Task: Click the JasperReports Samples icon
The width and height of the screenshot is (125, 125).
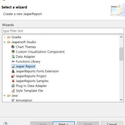Action: click(13, 81)
